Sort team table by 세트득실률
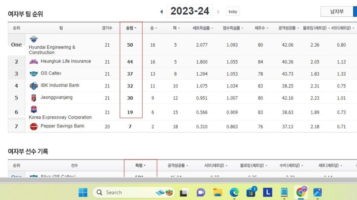 (203, 28)
